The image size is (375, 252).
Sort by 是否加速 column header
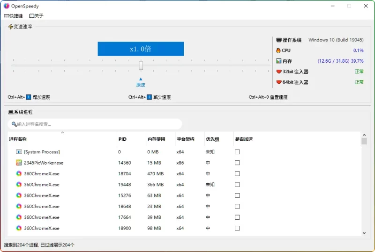pyautogui.click(x=244, y=139)
